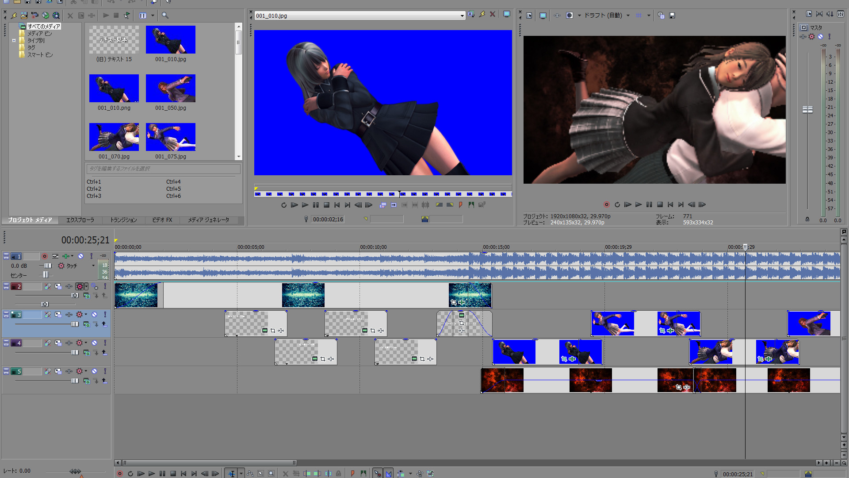Select the envelope edit tool
The height and width of the screenshot is (478, 849).
(x=250, y=474)
